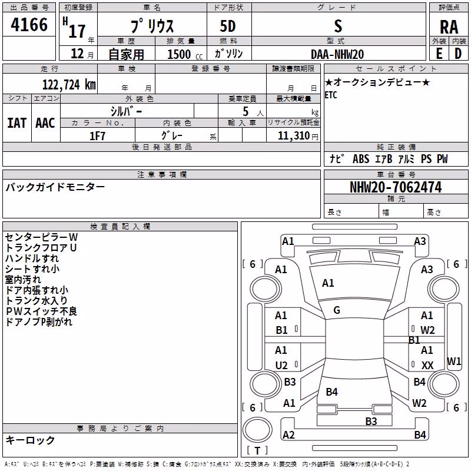This screenshot has height=471, width=471.
Task: Click the RA evaluation score
Action: click(449, 27)
